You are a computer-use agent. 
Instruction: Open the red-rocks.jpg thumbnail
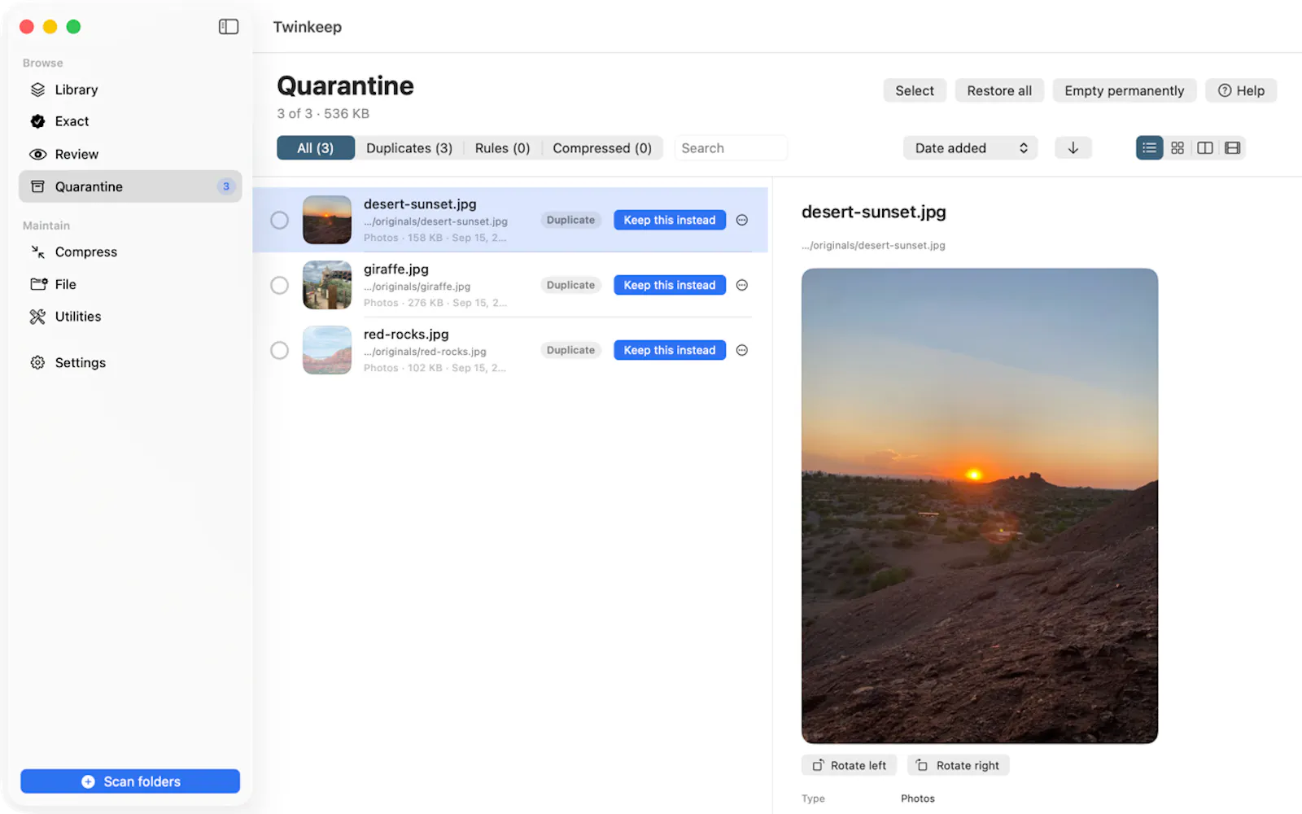[x=327, y=350]
